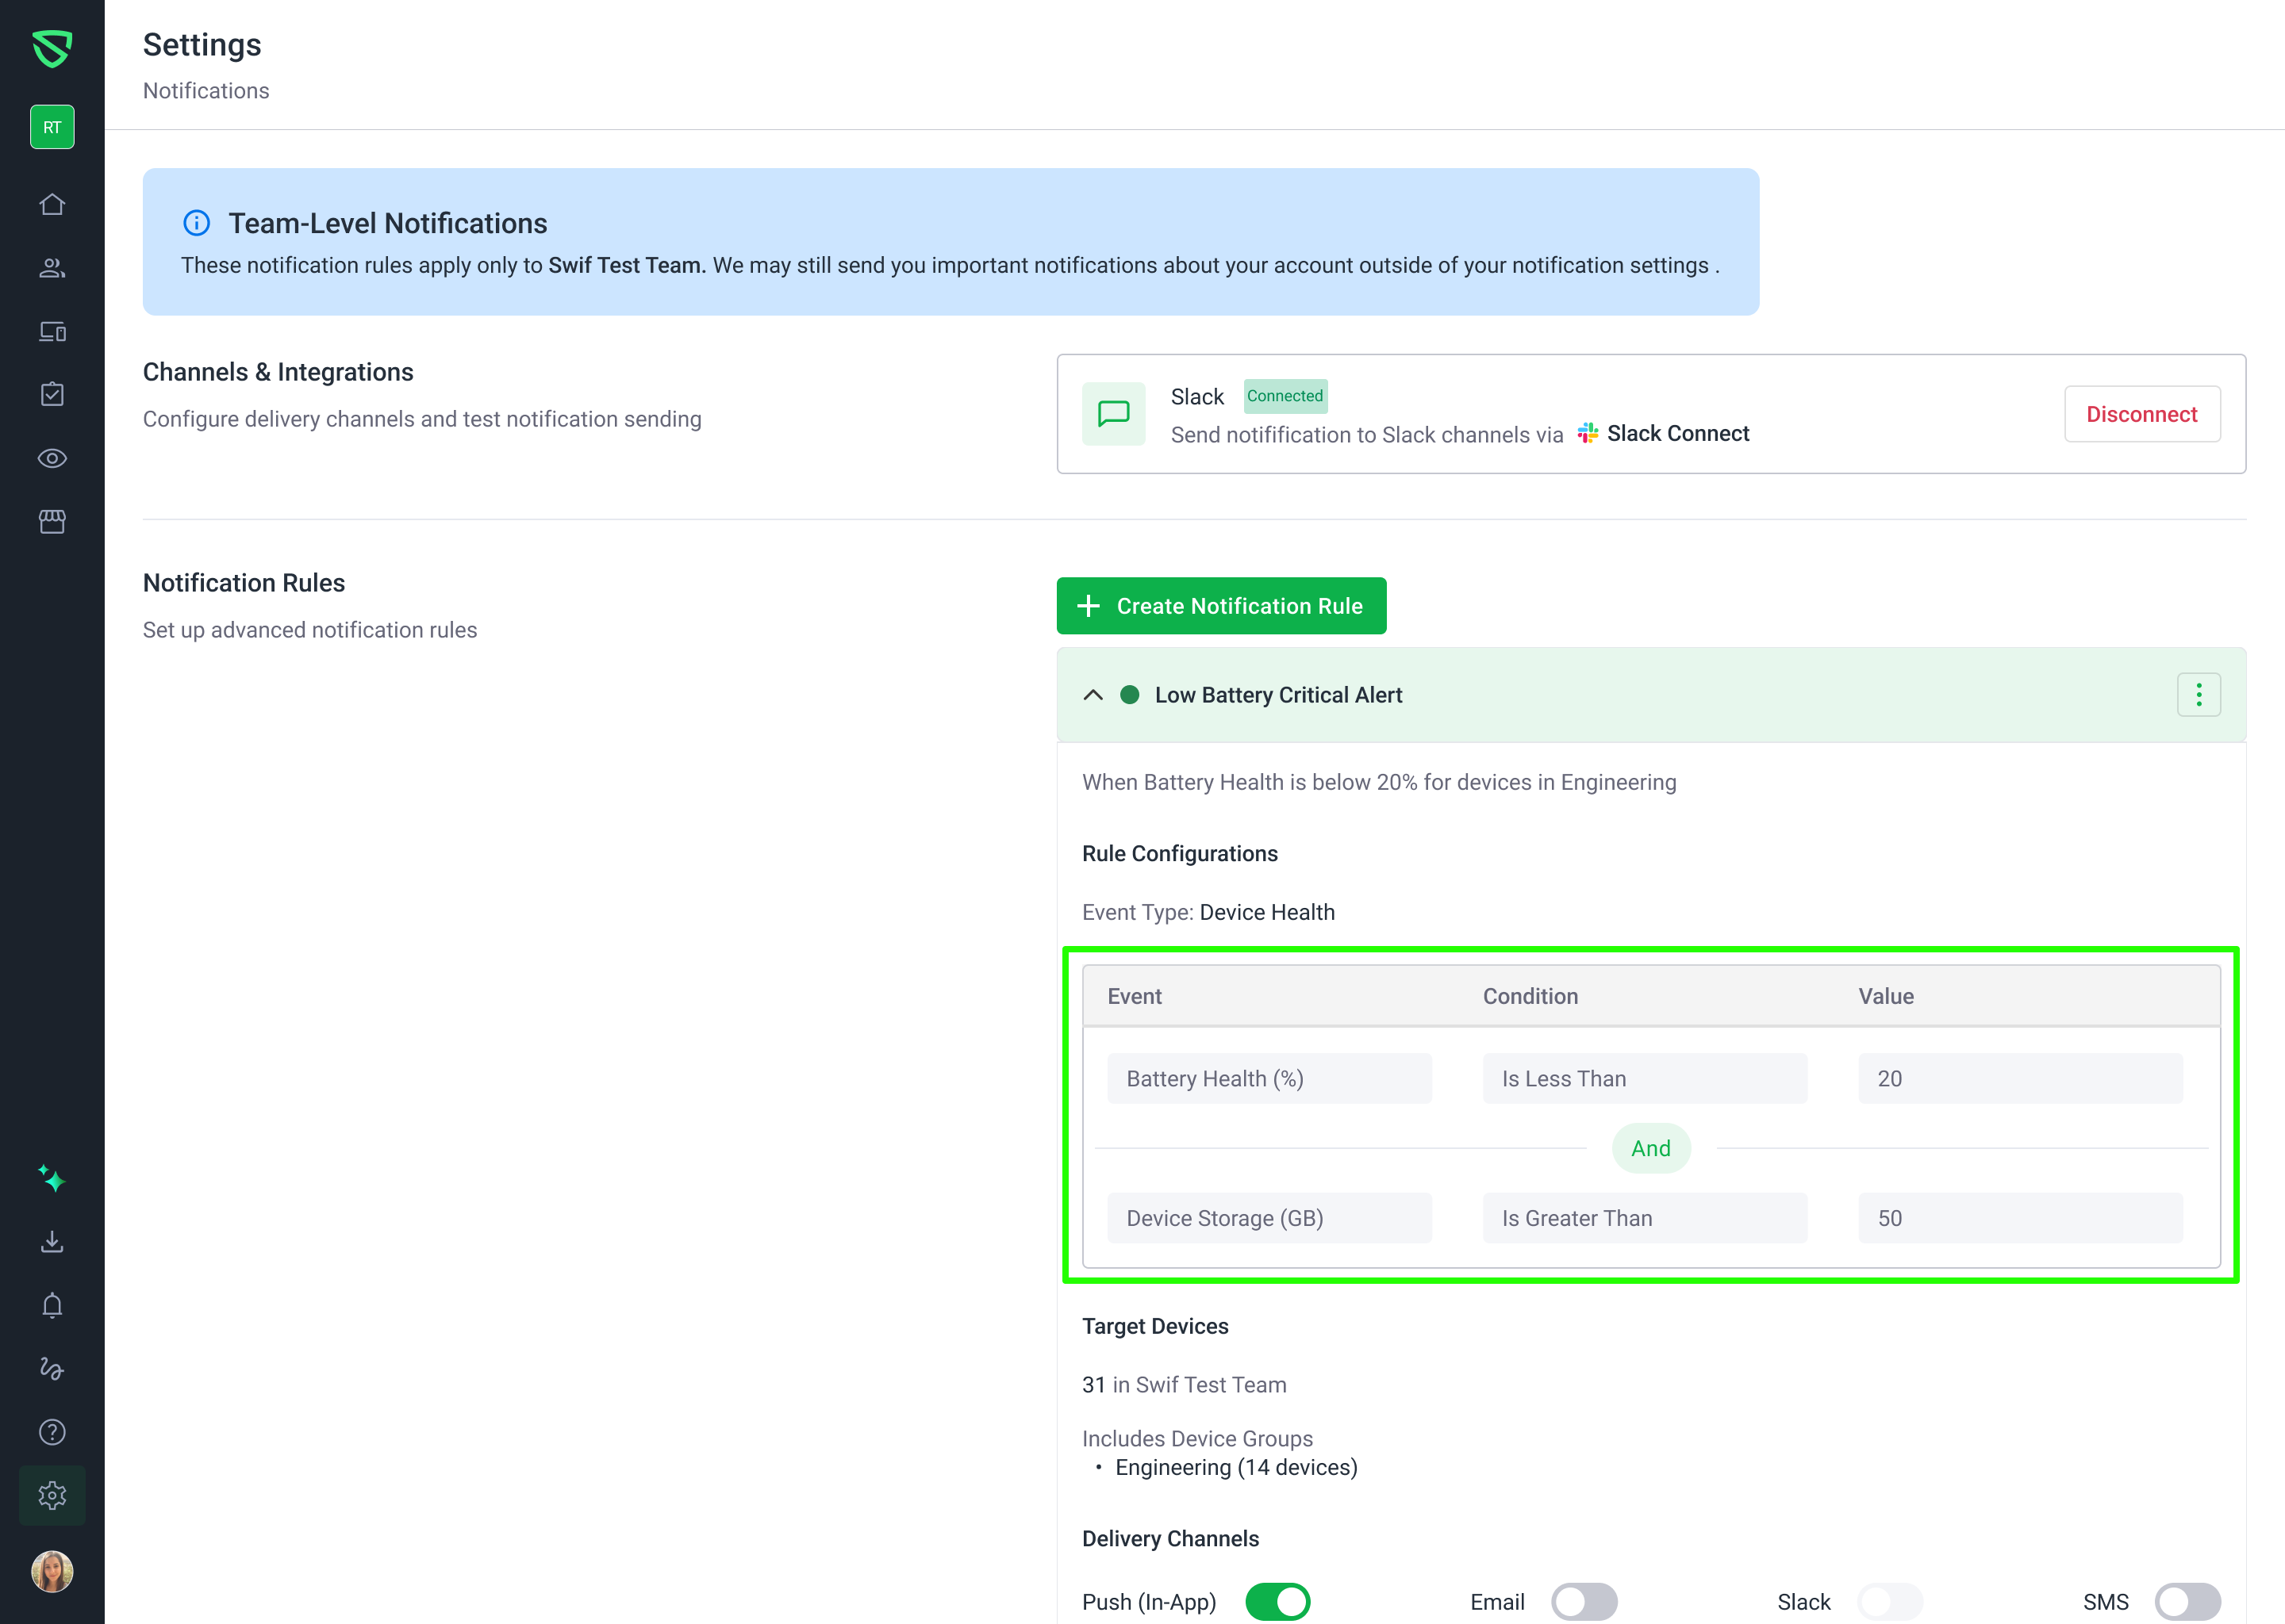Enable the Email delivery toggle

click(1584, 1601)
